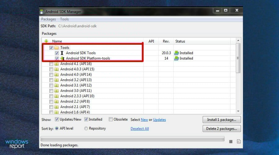The height and width of the screenshot is (155, 279).
Task: Click the loading progress bar
Action: click(x=132, y=139)
